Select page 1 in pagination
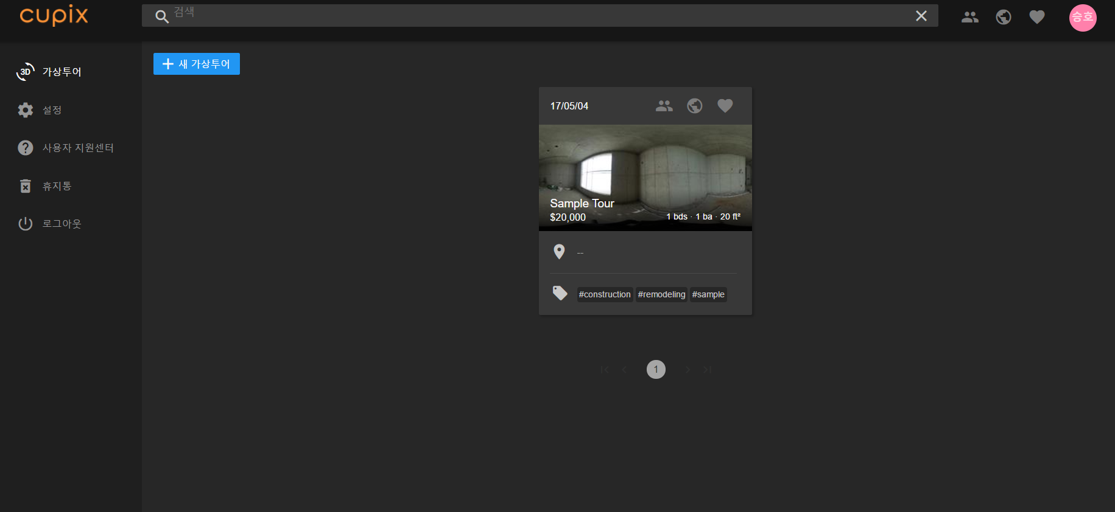 pos(656,369)
